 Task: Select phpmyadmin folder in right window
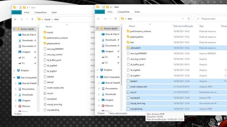176,37
